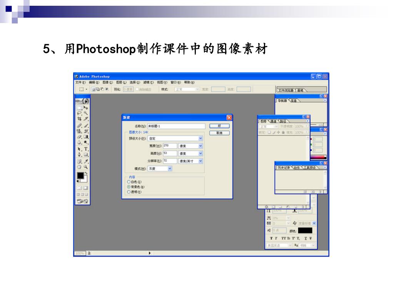Switch to 路径 (Paths) tab
The width and height of the screenshot is (394, 295).
[x=283, y=121]
